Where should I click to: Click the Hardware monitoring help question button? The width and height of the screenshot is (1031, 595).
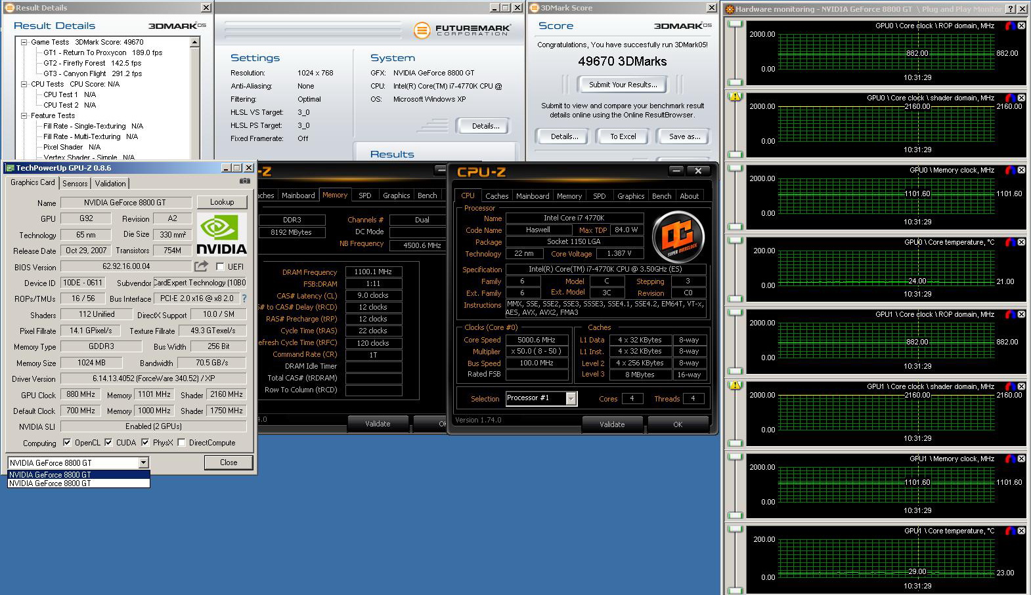pyautogui.click(x=1010, y=9)
